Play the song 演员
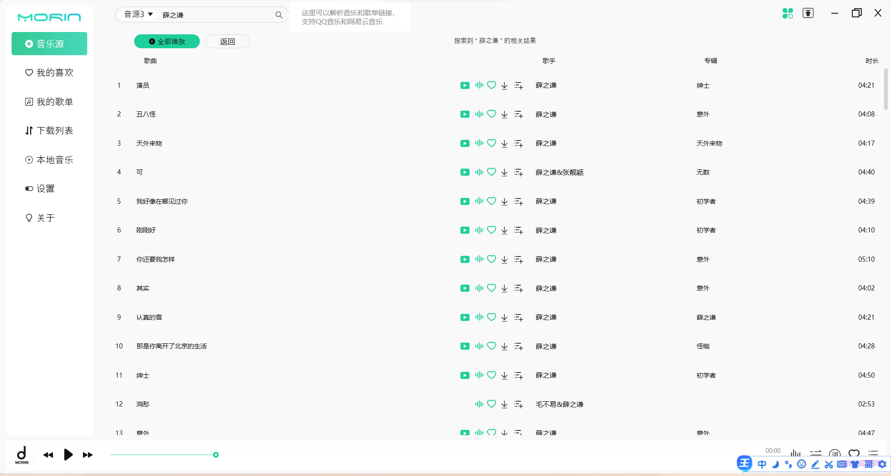Viewport: 891px width, 476px height. (465, 85)
